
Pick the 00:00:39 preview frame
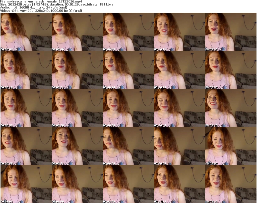[x=128, y=108]
